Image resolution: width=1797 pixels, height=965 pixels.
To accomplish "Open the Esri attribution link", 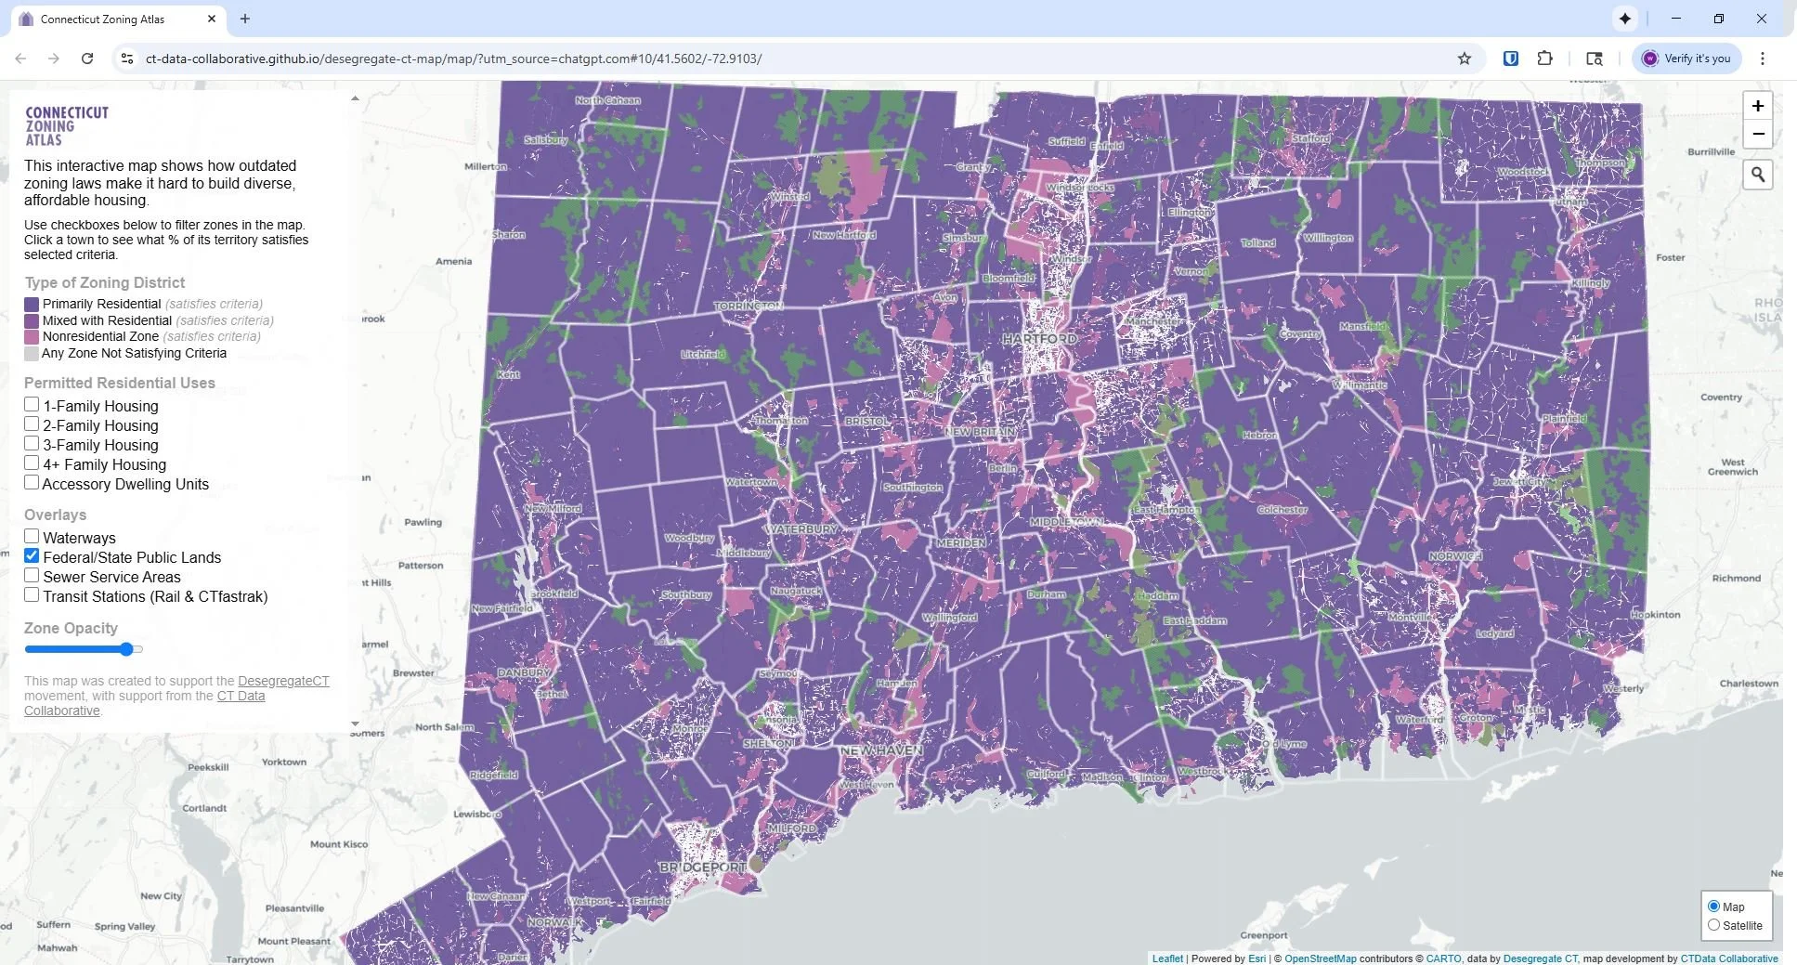I will (1257, 958).
